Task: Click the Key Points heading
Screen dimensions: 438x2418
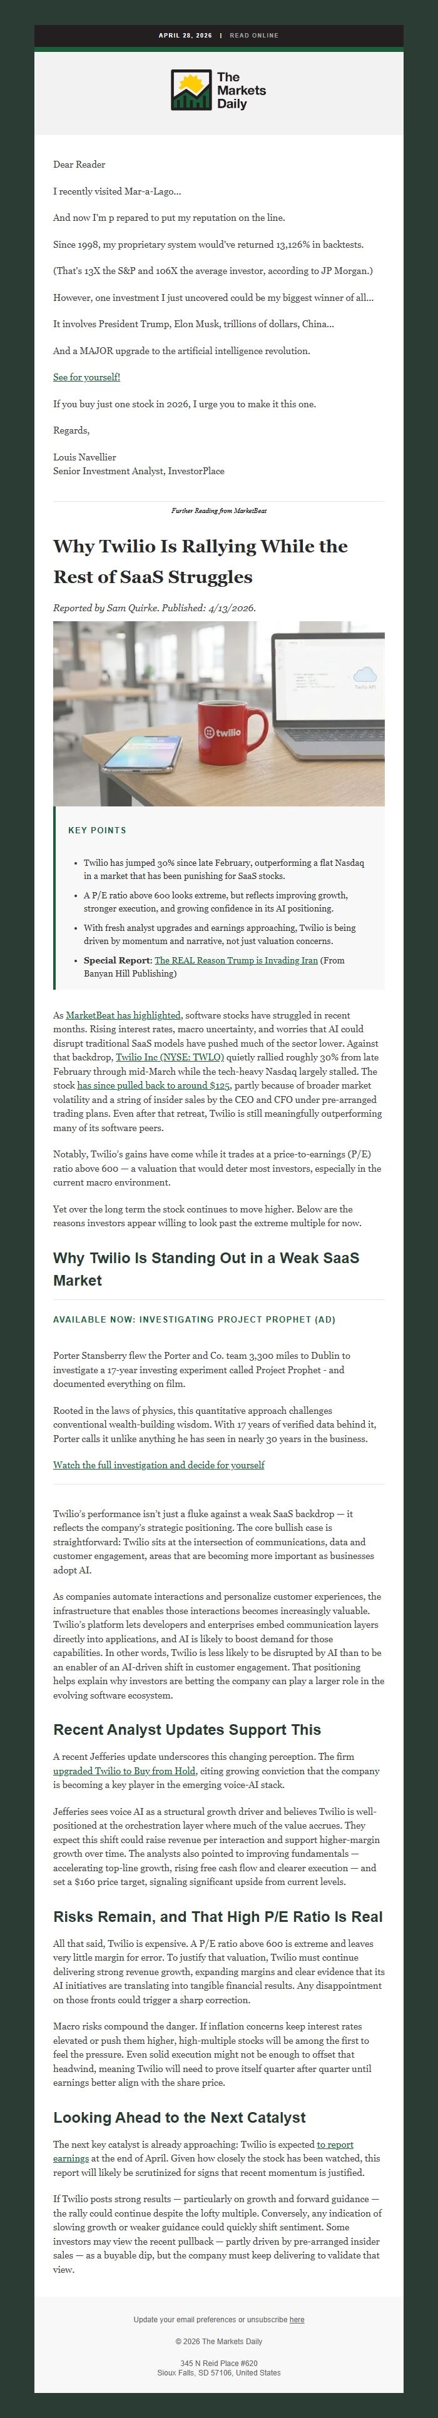Action: click(x=96, y=830)
